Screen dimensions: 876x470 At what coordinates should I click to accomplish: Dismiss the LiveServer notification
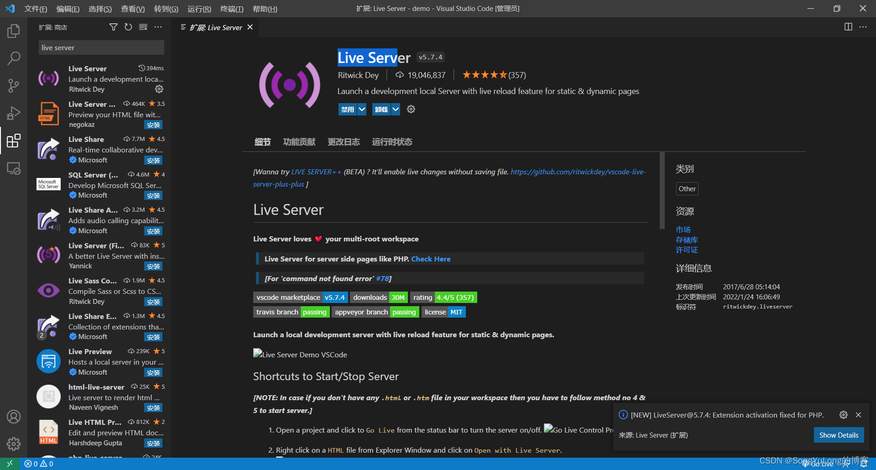pyautogui.click(x=858, y=415)
